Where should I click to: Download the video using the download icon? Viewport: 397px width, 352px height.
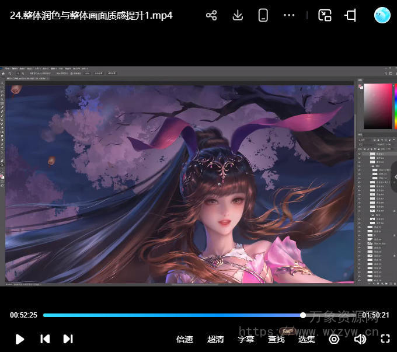click(x=238, y=16)
